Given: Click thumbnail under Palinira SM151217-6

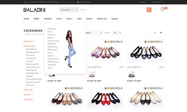Looking at the screenshot, I should pyautogui.click(x=92, y=75).
